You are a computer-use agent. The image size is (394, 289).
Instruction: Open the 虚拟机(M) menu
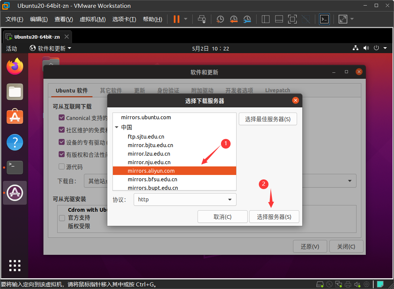(92, 19)
